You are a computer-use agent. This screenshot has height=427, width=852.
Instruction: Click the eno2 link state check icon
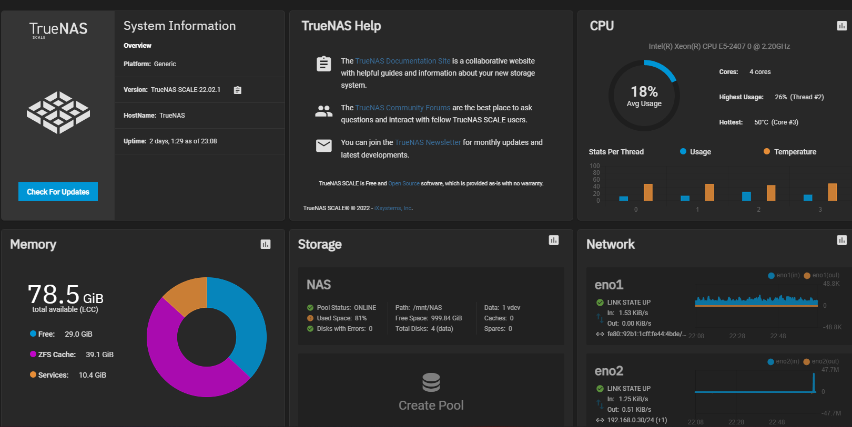pyautogui.click(x=600, y=389)
